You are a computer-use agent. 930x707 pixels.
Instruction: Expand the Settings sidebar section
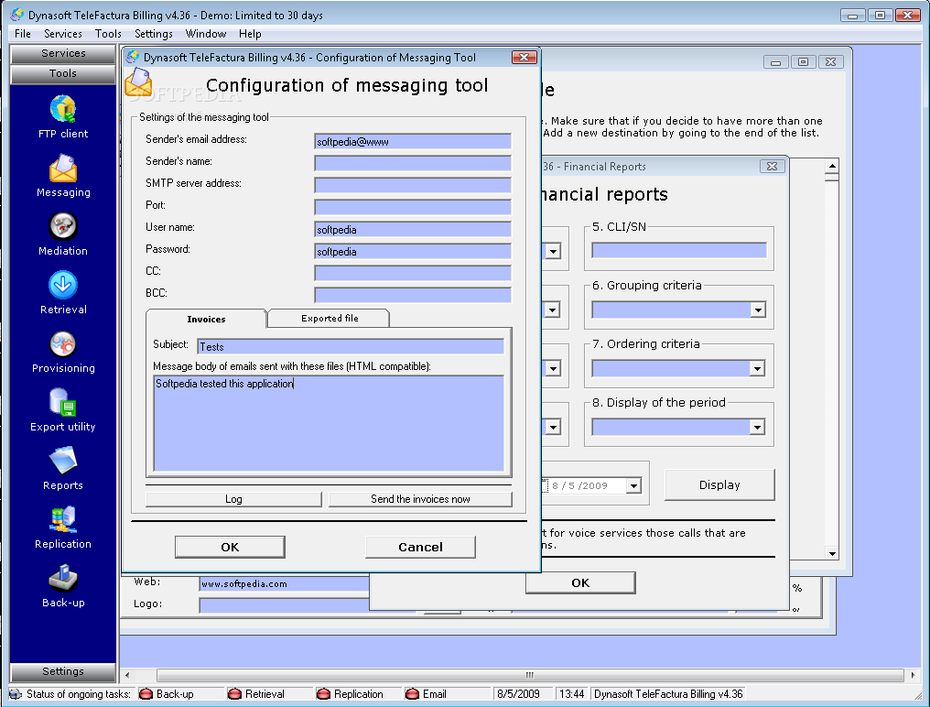pos(63,671)
